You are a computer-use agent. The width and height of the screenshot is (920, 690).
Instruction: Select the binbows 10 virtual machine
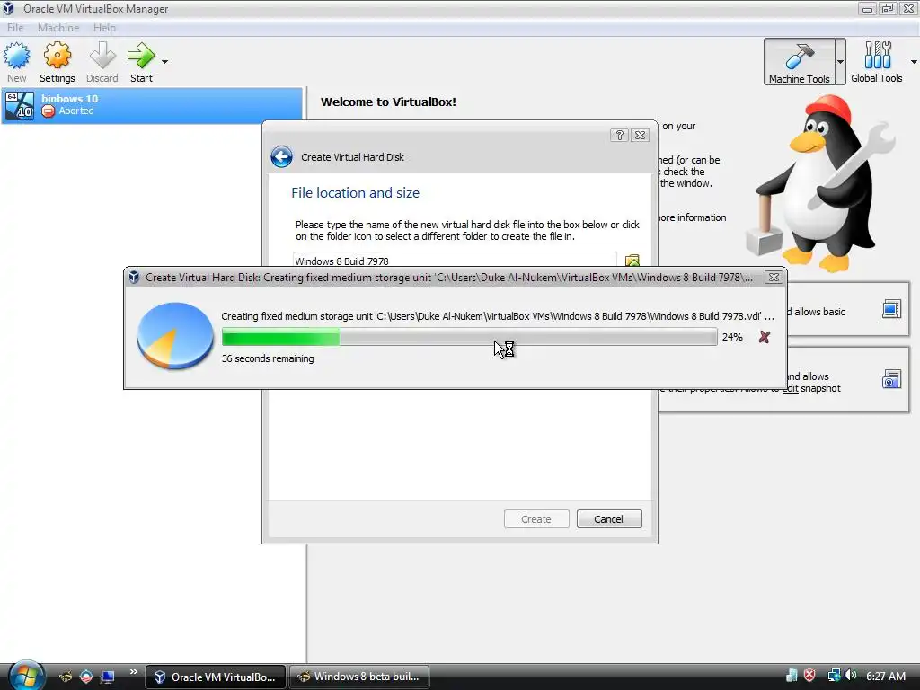152,106
